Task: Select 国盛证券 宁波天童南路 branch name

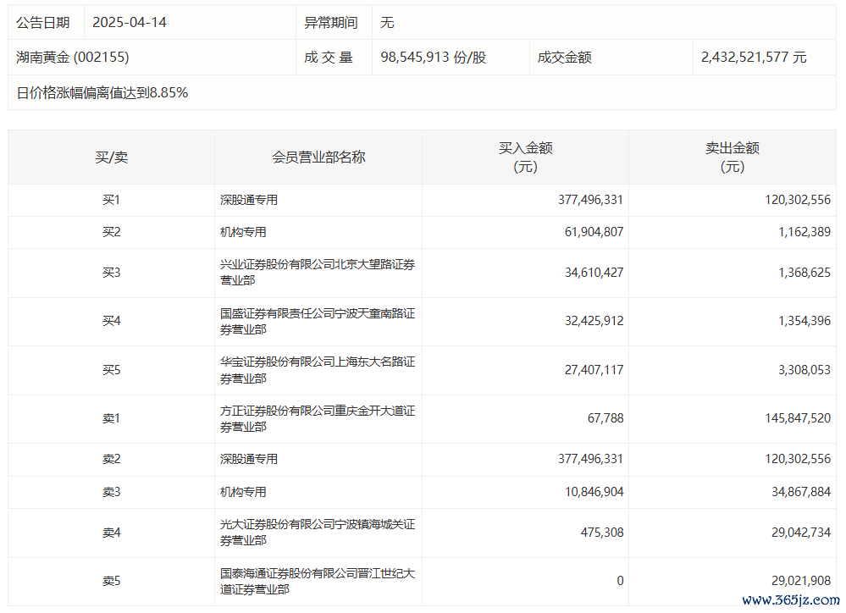Action: (318, 322)
